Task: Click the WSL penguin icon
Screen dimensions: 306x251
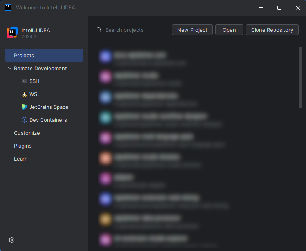Action: point(24,94)
